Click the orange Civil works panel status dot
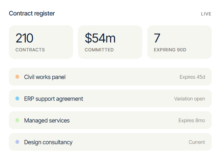221x160 pixels. pyautogui.click(x=17, y=77)
